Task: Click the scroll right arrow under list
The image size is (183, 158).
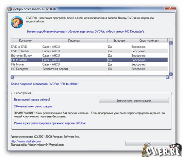Action: (167, 77)
